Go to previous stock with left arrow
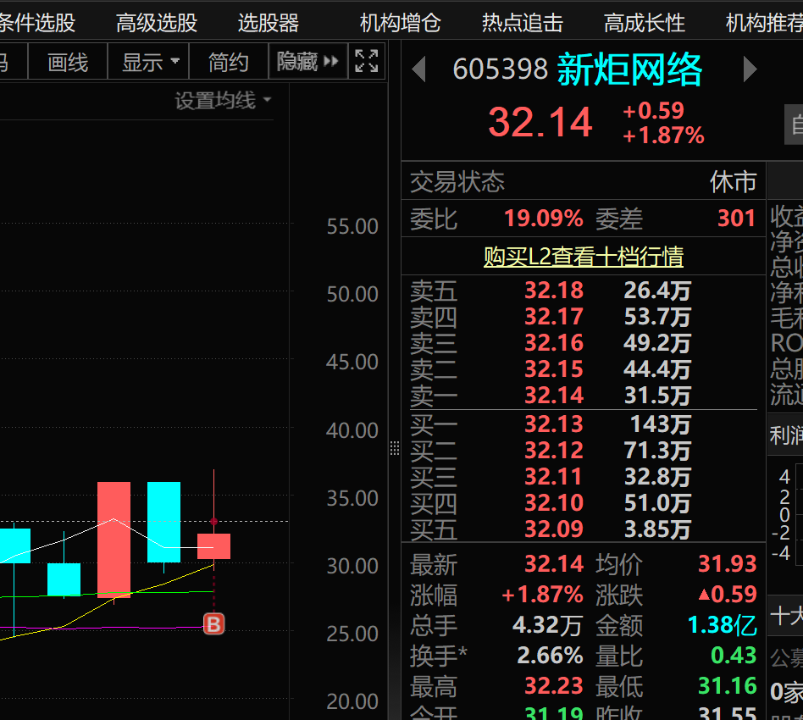The height and width of the screenshot is (720, 803). pyautogui.click(x=419, y=69)
